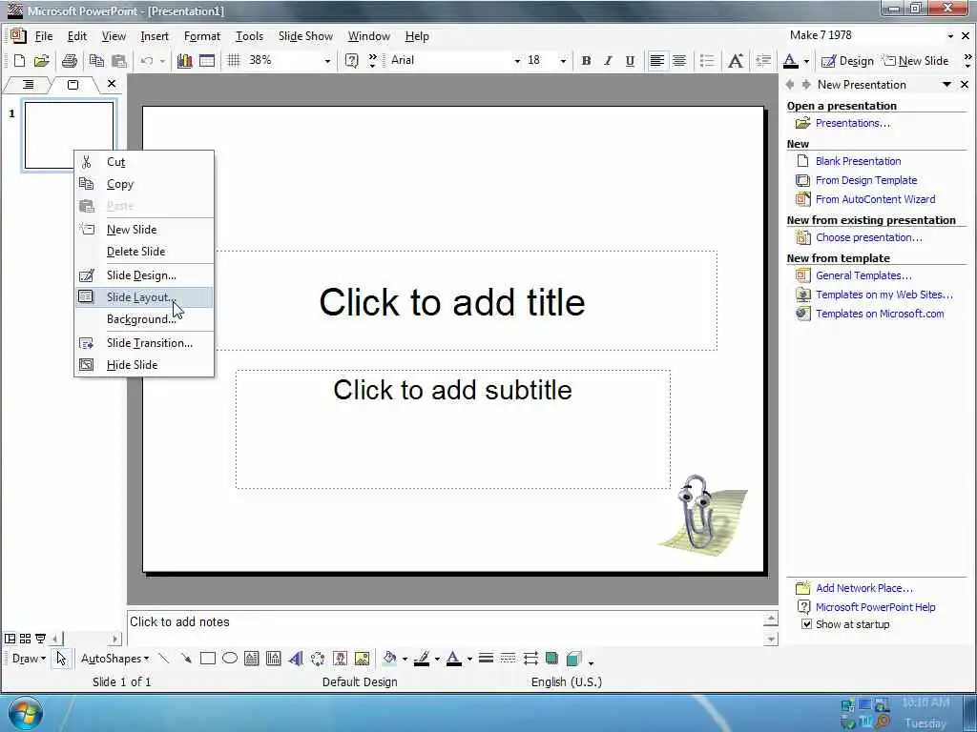Switch to the Outline tab
Image resolution: width=977 pixels, height=732 pixels.
pyautogui.click(x=28, y=84)
